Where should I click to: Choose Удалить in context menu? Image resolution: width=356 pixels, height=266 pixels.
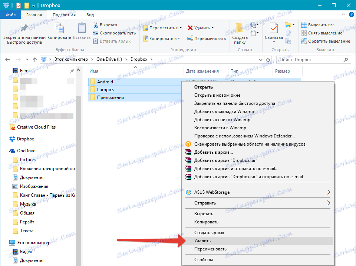[258, 241]
